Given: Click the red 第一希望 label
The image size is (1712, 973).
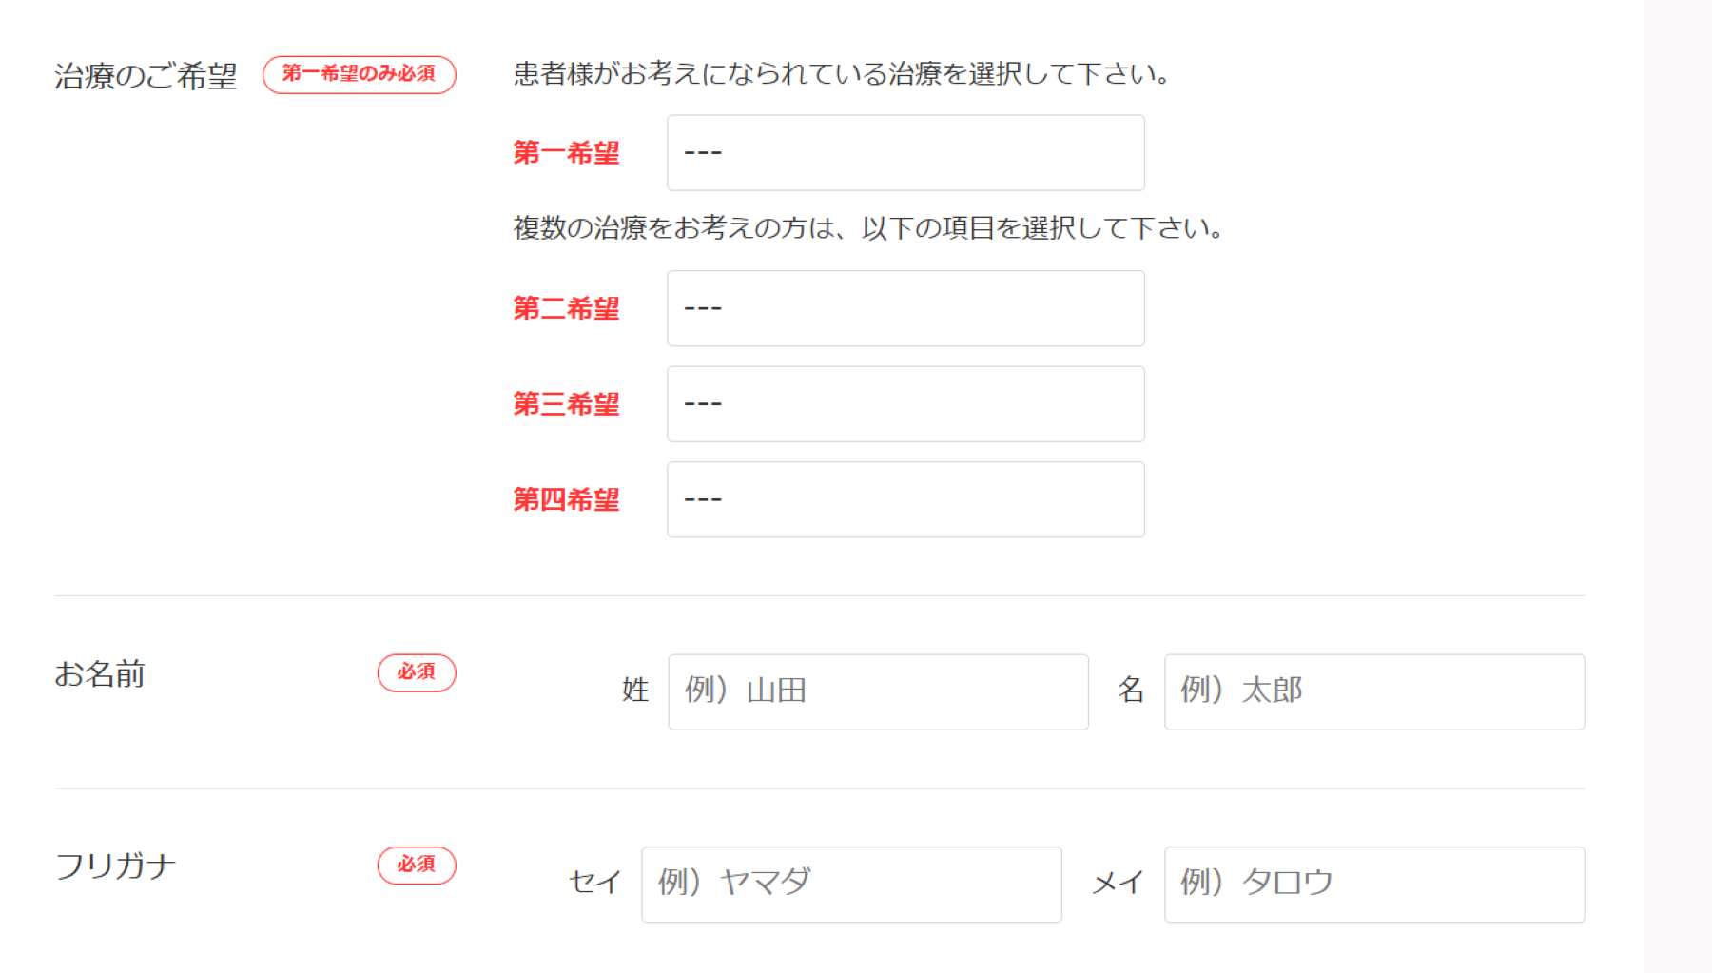Looking at the screenshot, I should [566, 153].
